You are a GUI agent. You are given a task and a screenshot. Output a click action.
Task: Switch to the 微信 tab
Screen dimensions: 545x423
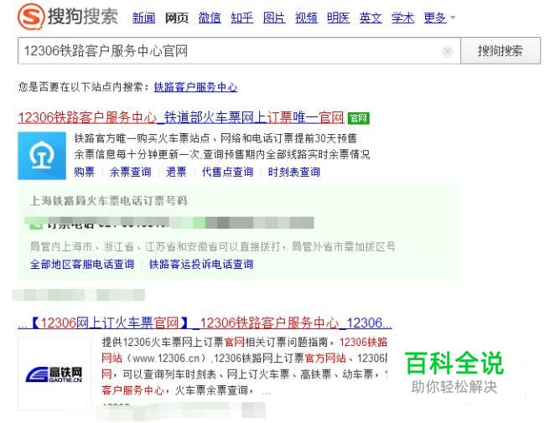point(210,18)
